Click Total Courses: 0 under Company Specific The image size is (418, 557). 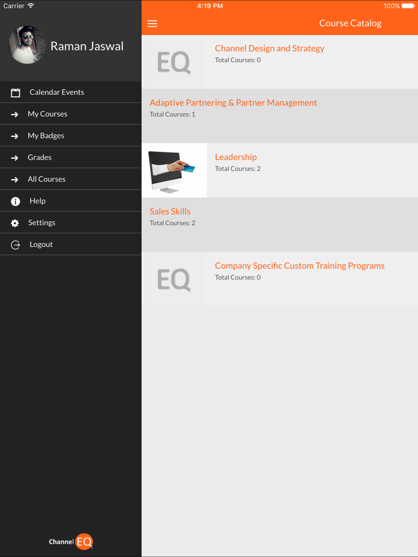(x=238, y=277)
